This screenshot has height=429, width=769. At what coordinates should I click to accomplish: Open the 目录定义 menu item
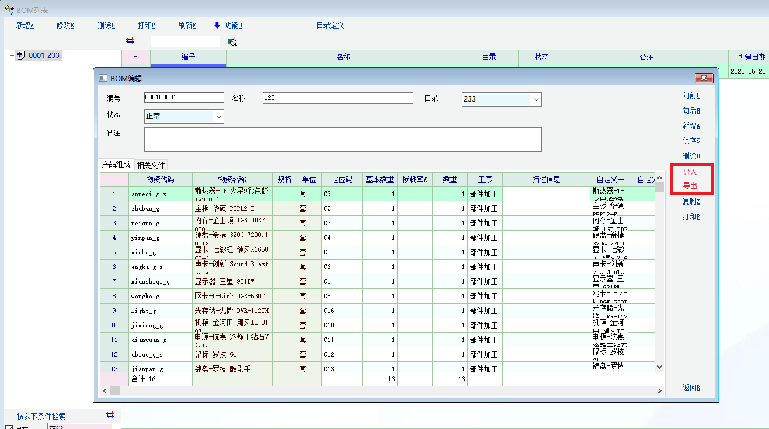click(330, 25)
